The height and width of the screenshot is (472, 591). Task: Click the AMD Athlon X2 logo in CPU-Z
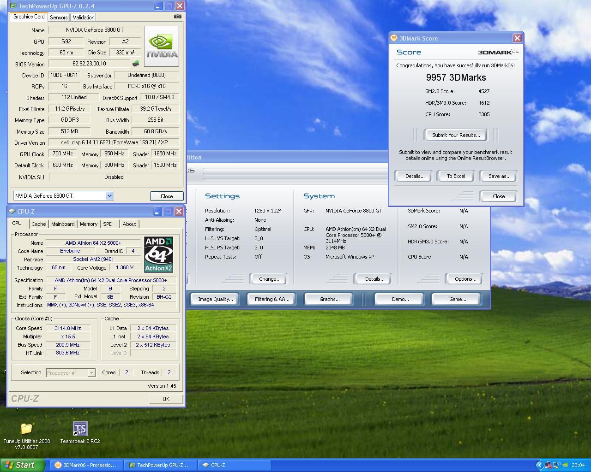[158, 254]
